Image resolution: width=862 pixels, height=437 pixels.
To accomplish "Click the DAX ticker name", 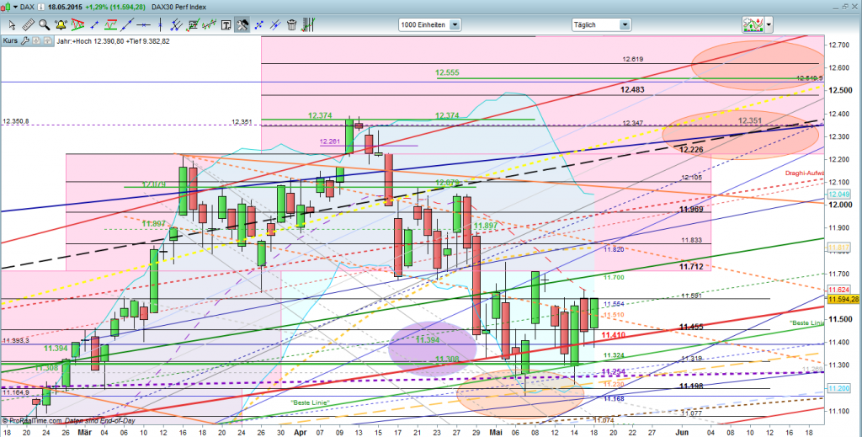I will pos(28,7).
